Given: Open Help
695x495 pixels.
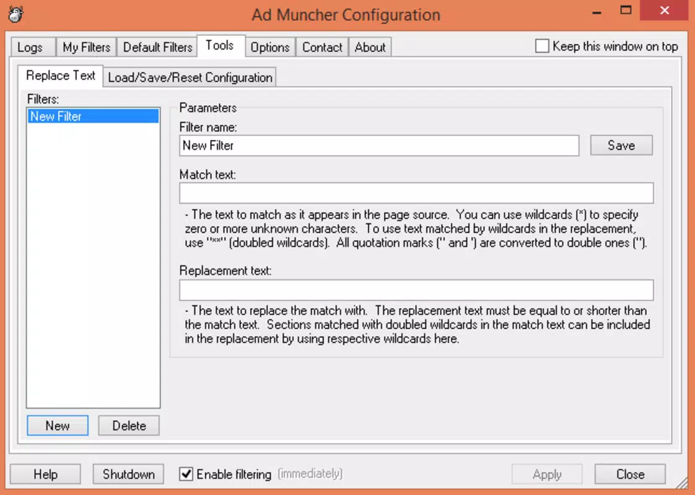Looking at the screenshot, I should click(x=45, y=474).
